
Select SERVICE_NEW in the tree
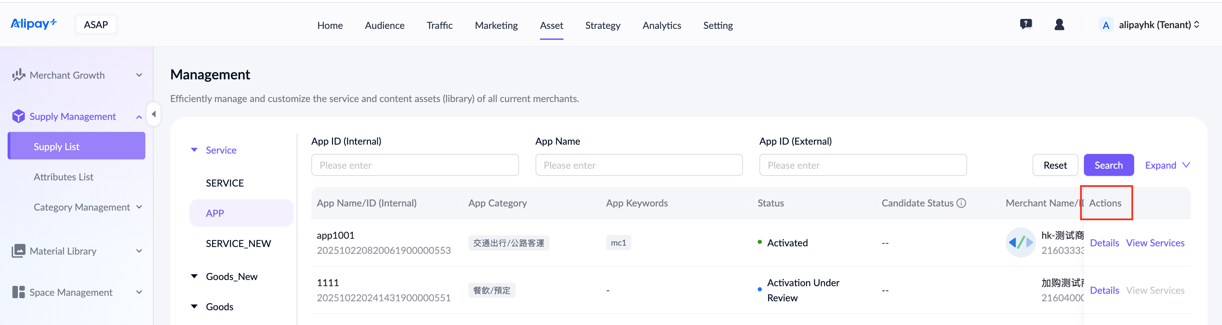point(238,243)
